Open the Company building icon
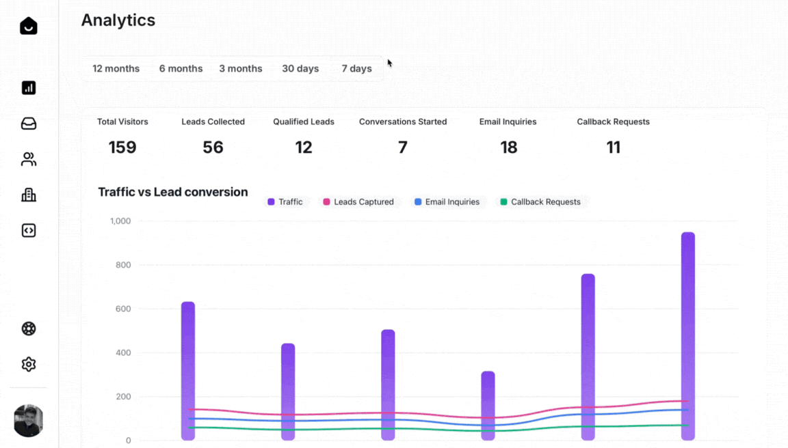This screenshot has width=788, height=448. (28, 195)
